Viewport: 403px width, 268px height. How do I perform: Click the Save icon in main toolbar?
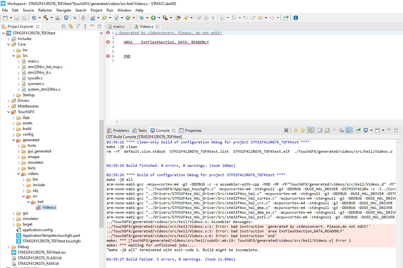17,18
